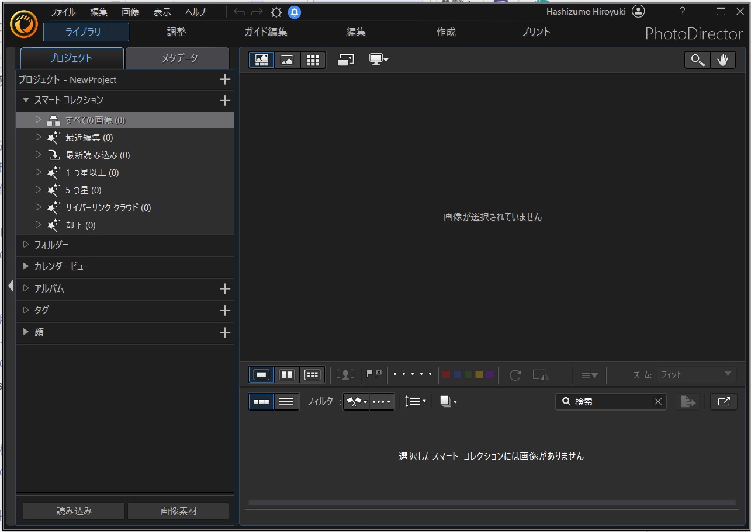
Task: Open the flag filter dropdown
Action: point(357,401)
